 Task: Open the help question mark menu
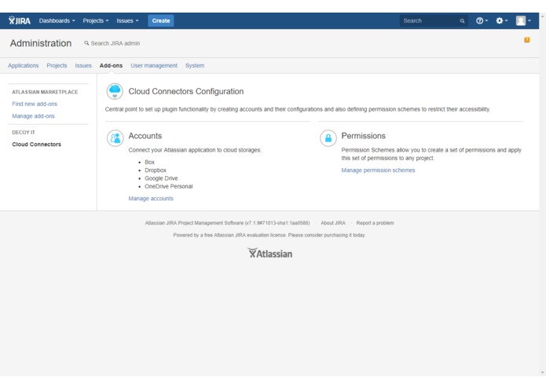(x=482, y=21)
